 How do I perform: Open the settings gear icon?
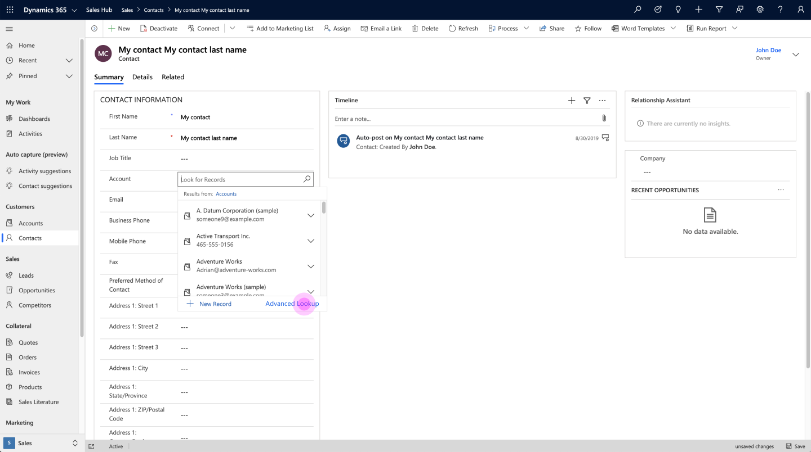[760, 10]
